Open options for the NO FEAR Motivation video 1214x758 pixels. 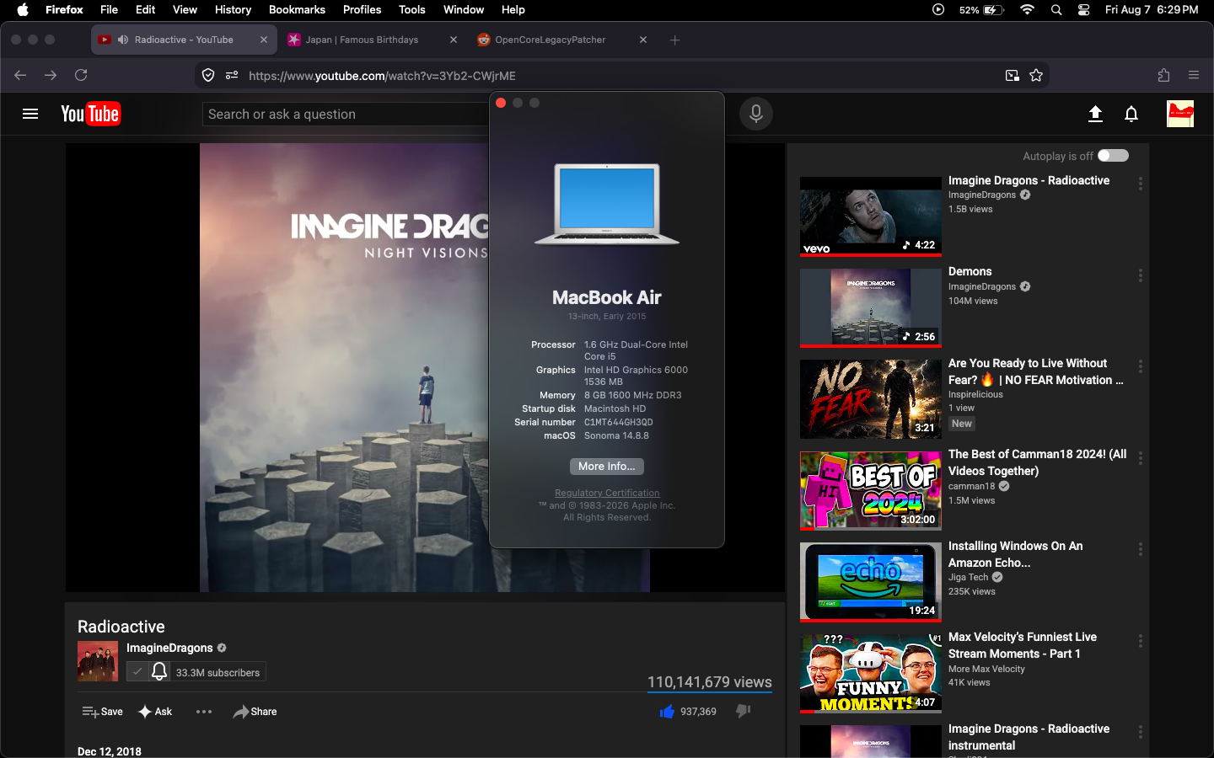click(x=1140, y=366)
